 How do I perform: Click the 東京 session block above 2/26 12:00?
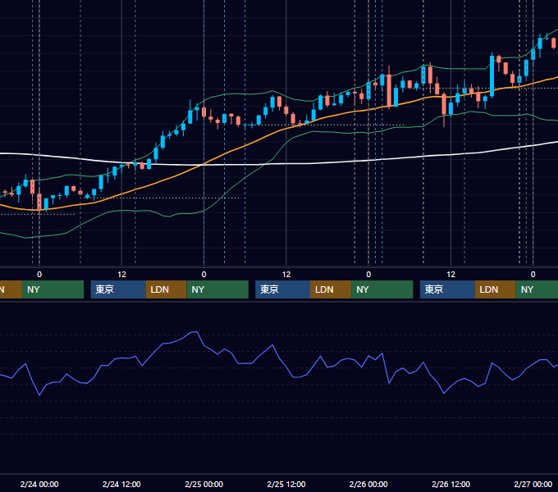coord(447,289)
